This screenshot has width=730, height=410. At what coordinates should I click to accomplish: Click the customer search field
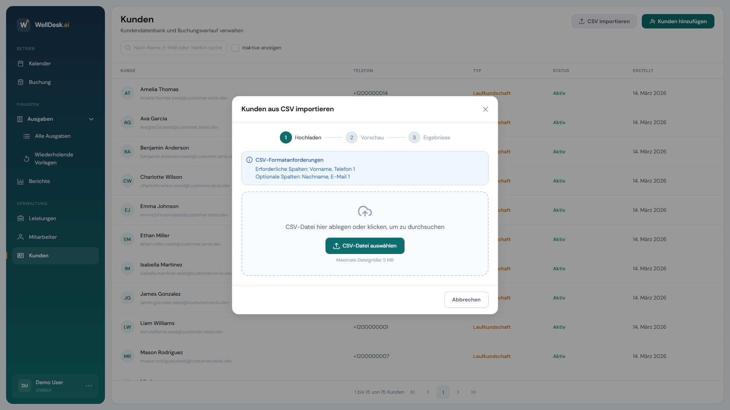(173, 47)
